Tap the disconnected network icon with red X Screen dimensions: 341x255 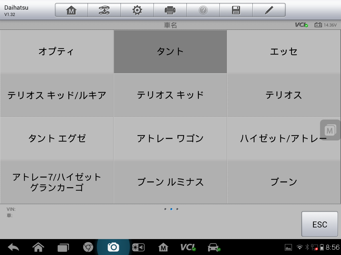click(314, 247)
